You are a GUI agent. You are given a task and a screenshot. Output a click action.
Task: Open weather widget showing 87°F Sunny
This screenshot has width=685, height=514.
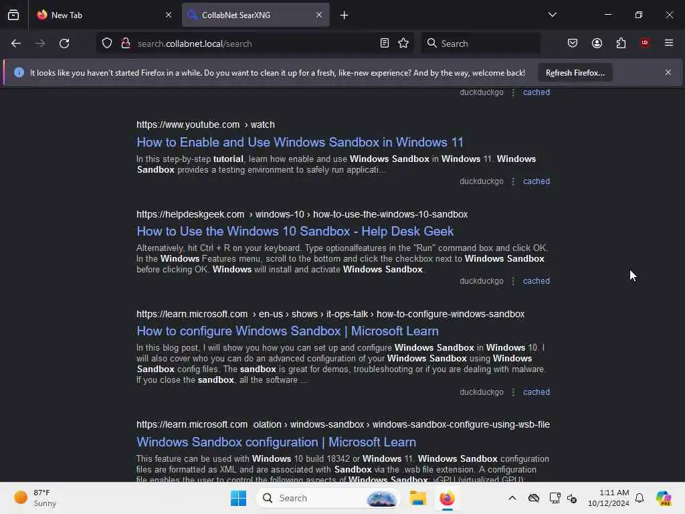(36, 498)
